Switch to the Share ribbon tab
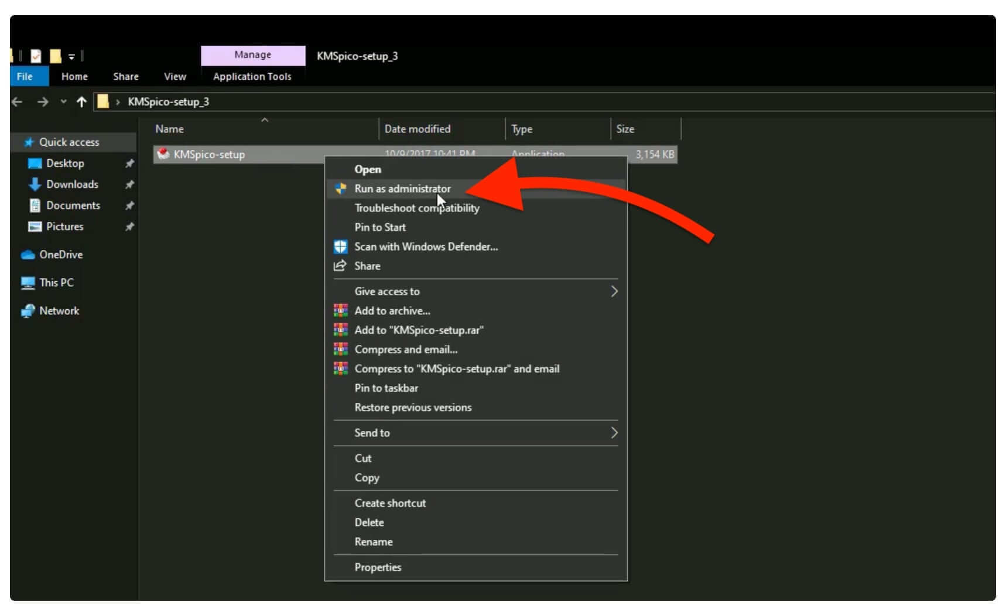Screen dimensions: 1006x616 point(126,77)
